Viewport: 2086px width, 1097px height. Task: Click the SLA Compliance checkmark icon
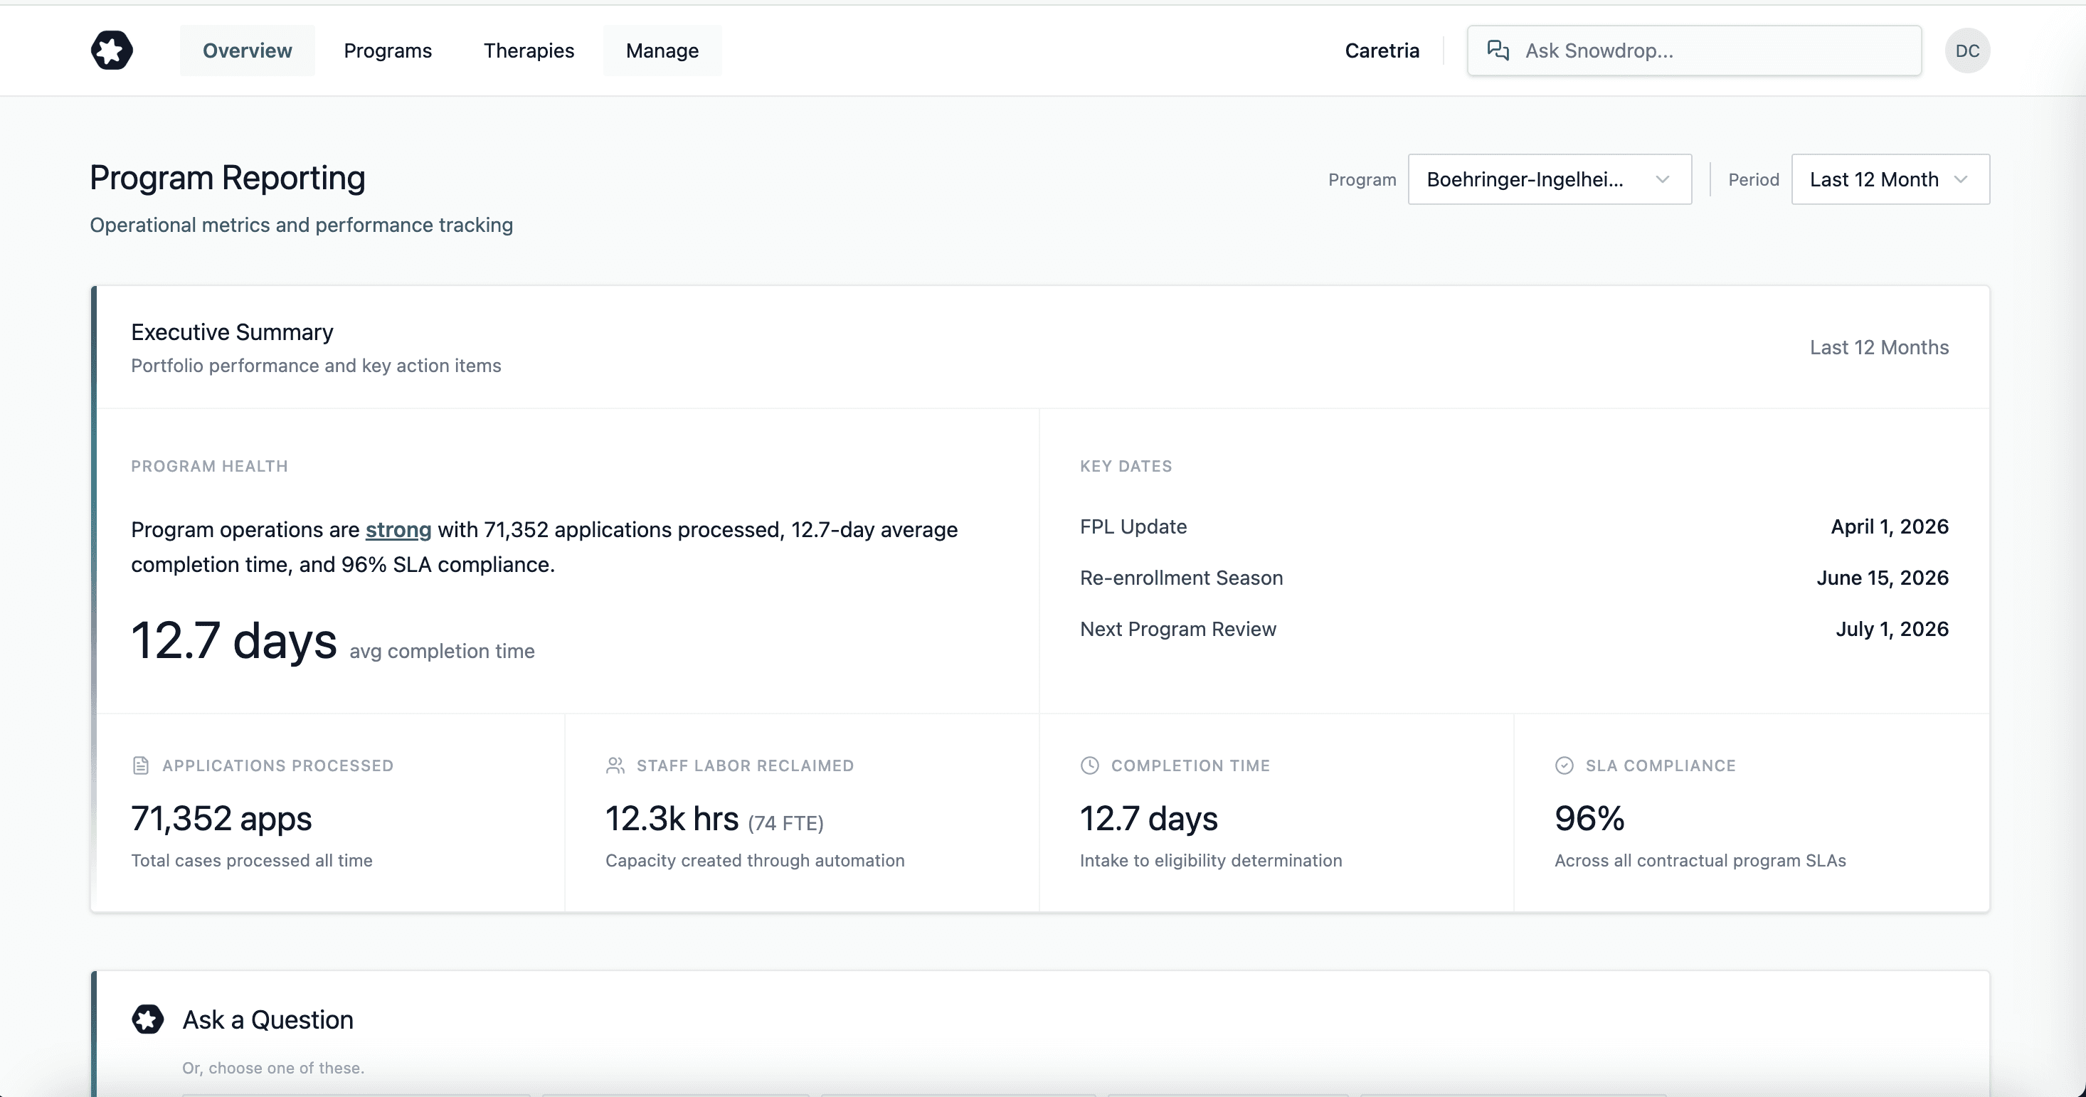tap(1564, 764)
